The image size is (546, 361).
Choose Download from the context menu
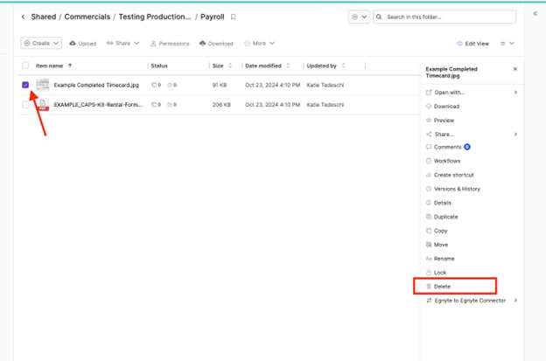pos(443,107)
